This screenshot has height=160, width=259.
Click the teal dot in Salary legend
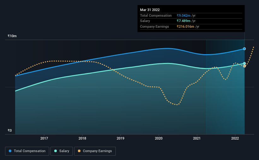[56, 151]
